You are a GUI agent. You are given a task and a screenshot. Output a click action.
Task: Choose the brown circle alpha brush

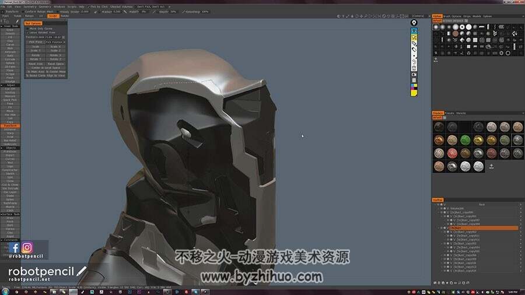click(456, 33)
